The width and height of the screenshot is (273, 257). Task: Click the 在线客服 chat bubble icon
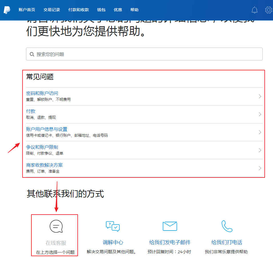tap(56, 227)
